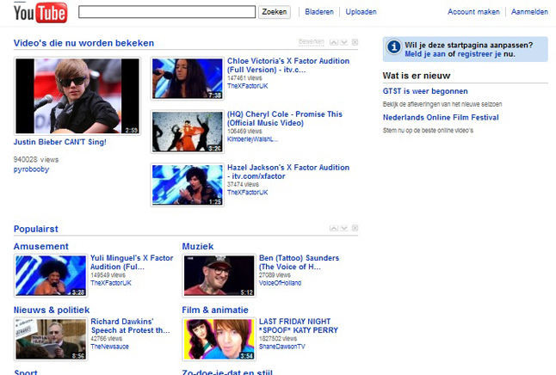Image resolution: width=556 pixels, height=375 pixels.
Task: Open the Ben Saunders video thumbnail
Action: (219, 275)
